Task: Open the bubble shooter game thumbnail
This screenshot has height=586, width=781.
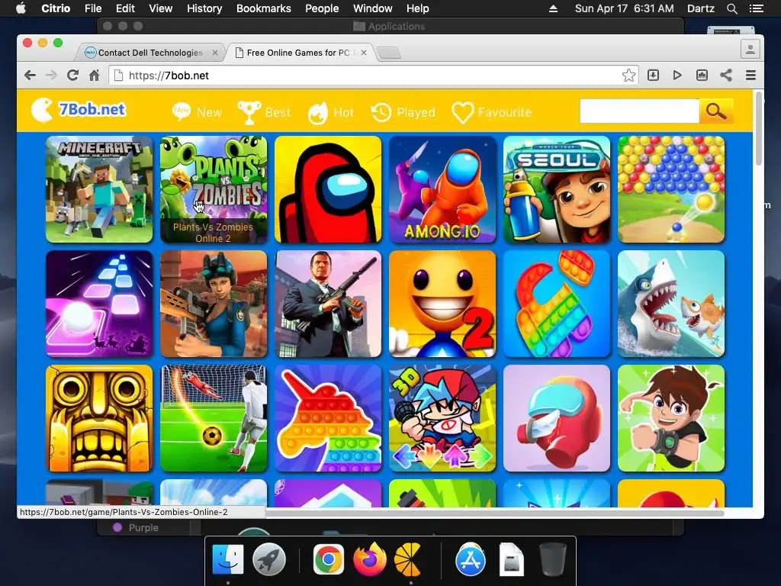Action: [671, 189]
